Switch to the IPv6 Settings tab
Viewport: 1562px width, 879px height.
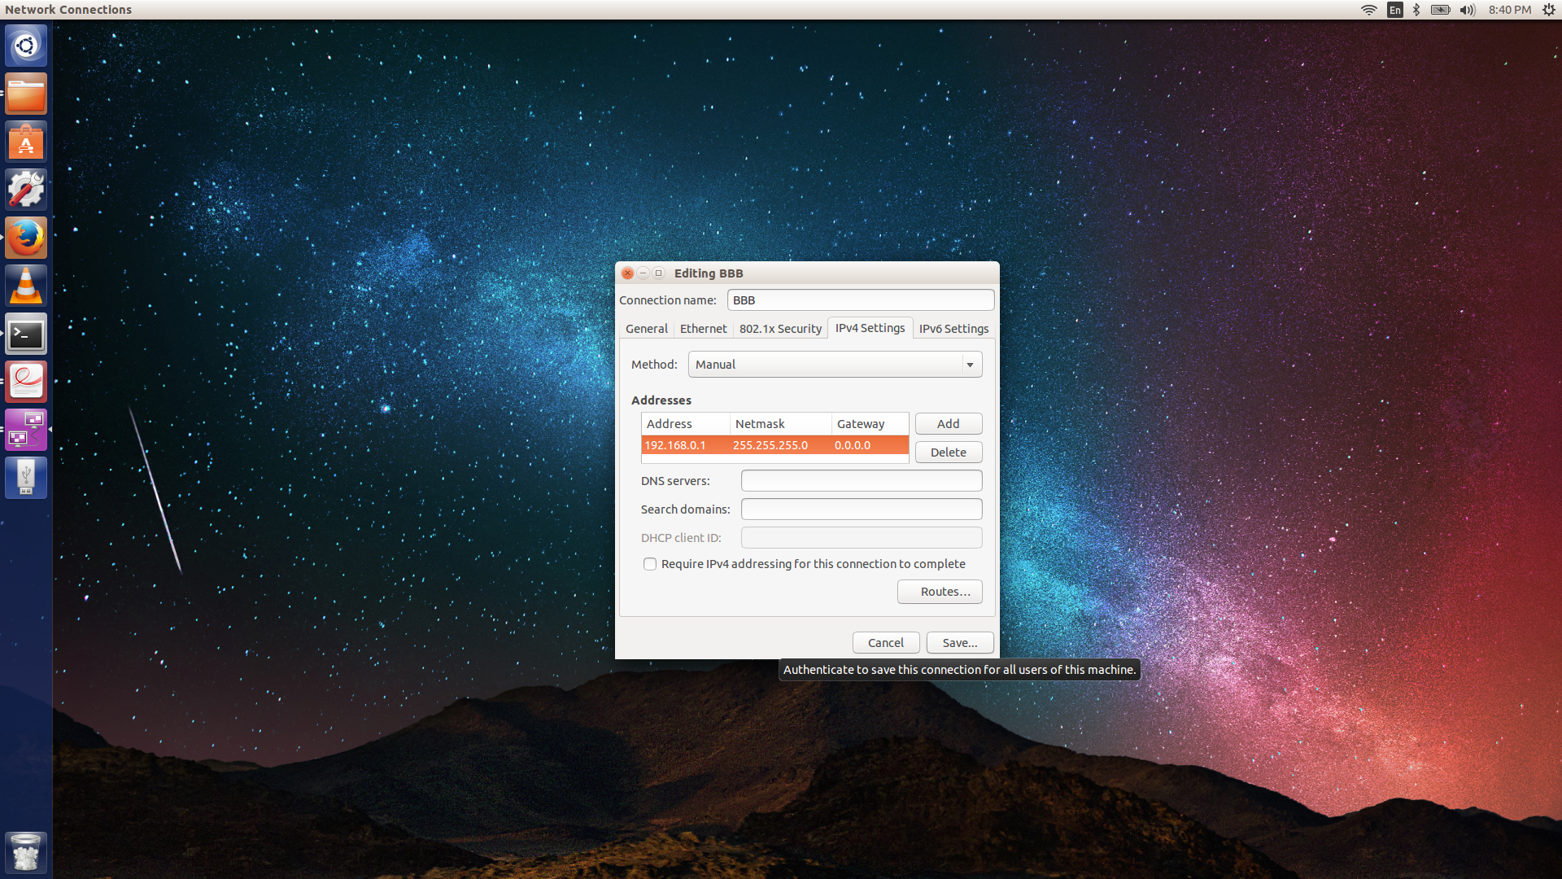click(x=953, y=328)
